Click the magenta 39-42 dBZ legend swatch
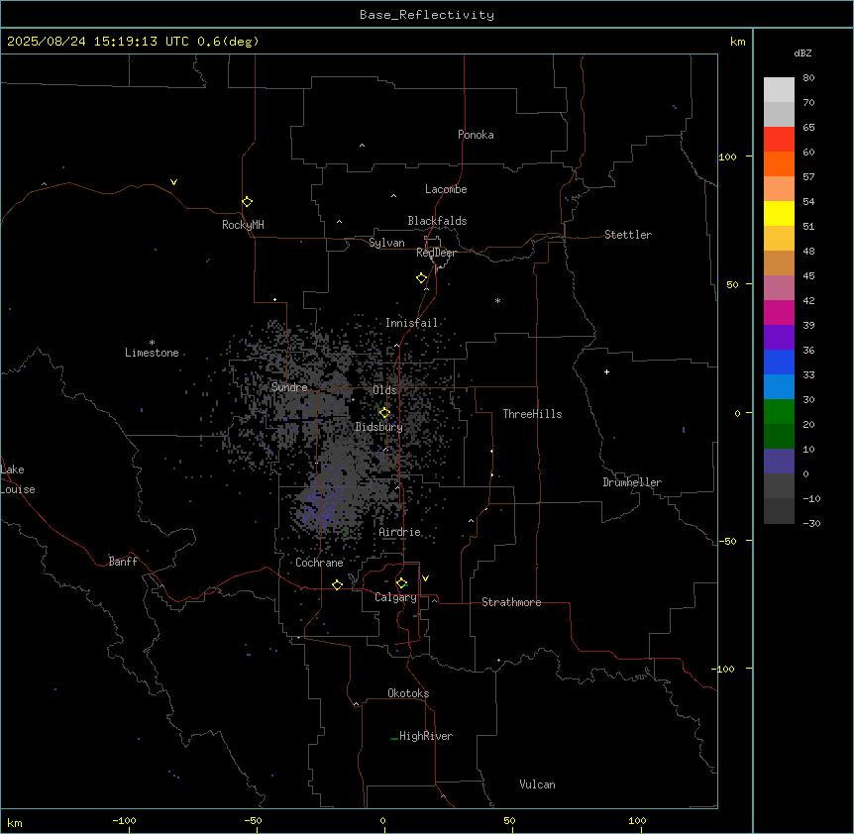Viewport: 854px width, 834px height. pyautogui.click(x=779, y=312)
